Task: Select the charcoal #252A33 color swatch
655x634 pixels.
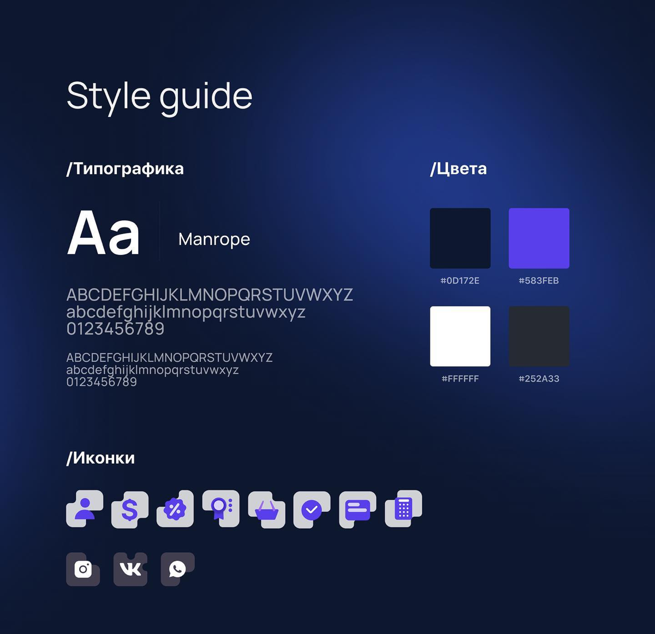Action: pyautogui.click(x=539, y=336)
